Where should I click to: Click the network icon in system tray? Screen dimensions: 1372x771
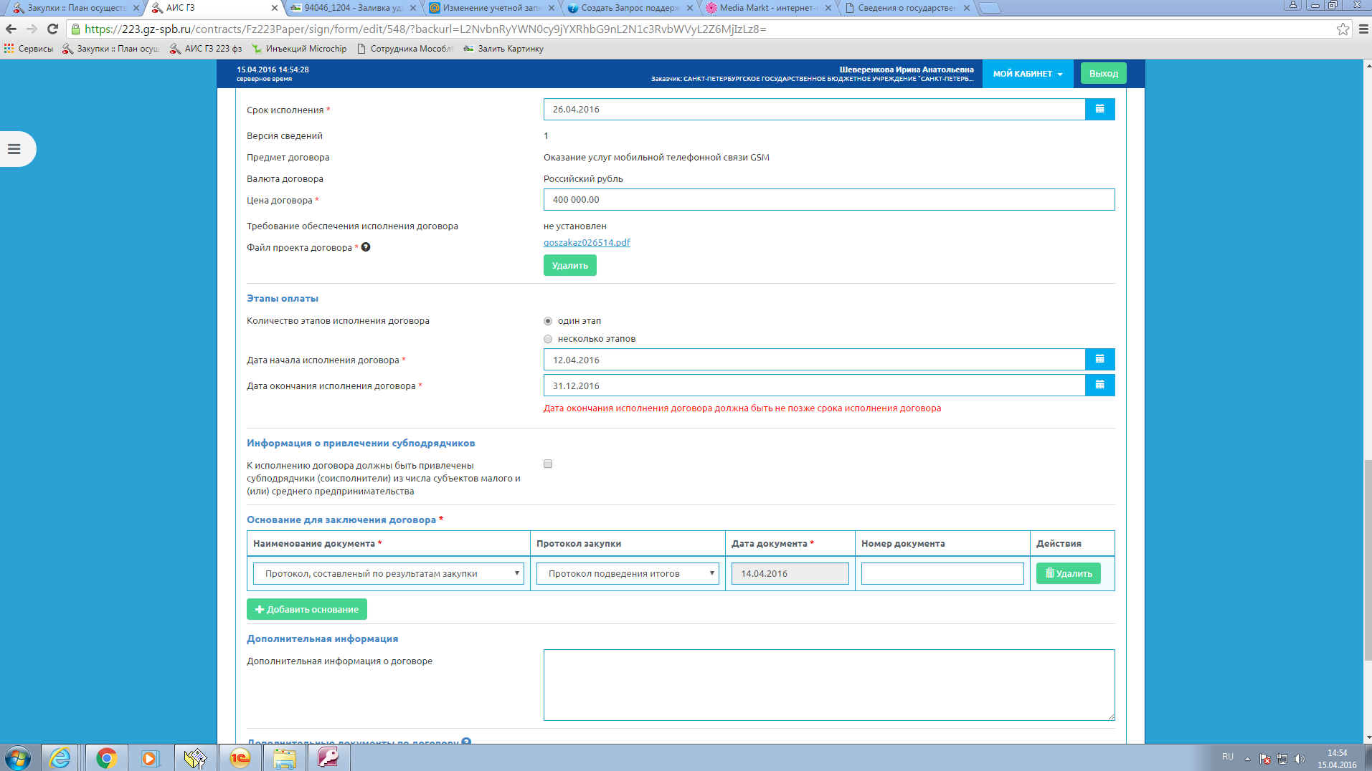click(x=1282, y=759)
